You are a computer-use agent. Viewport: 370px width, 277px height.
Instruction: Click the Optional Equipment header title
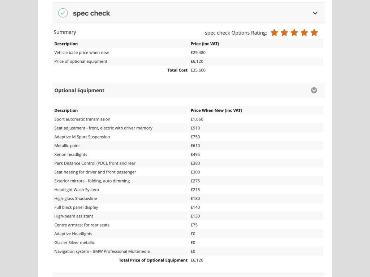click(x=79, y=91)
